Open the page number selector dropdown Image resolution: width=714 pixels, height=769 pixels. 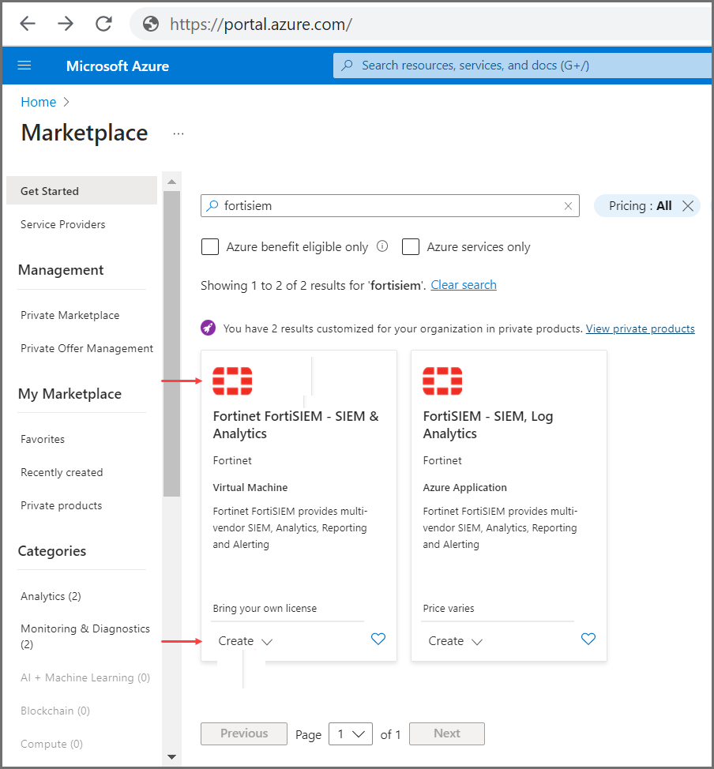pyautogui.click(x=350, y=733)
